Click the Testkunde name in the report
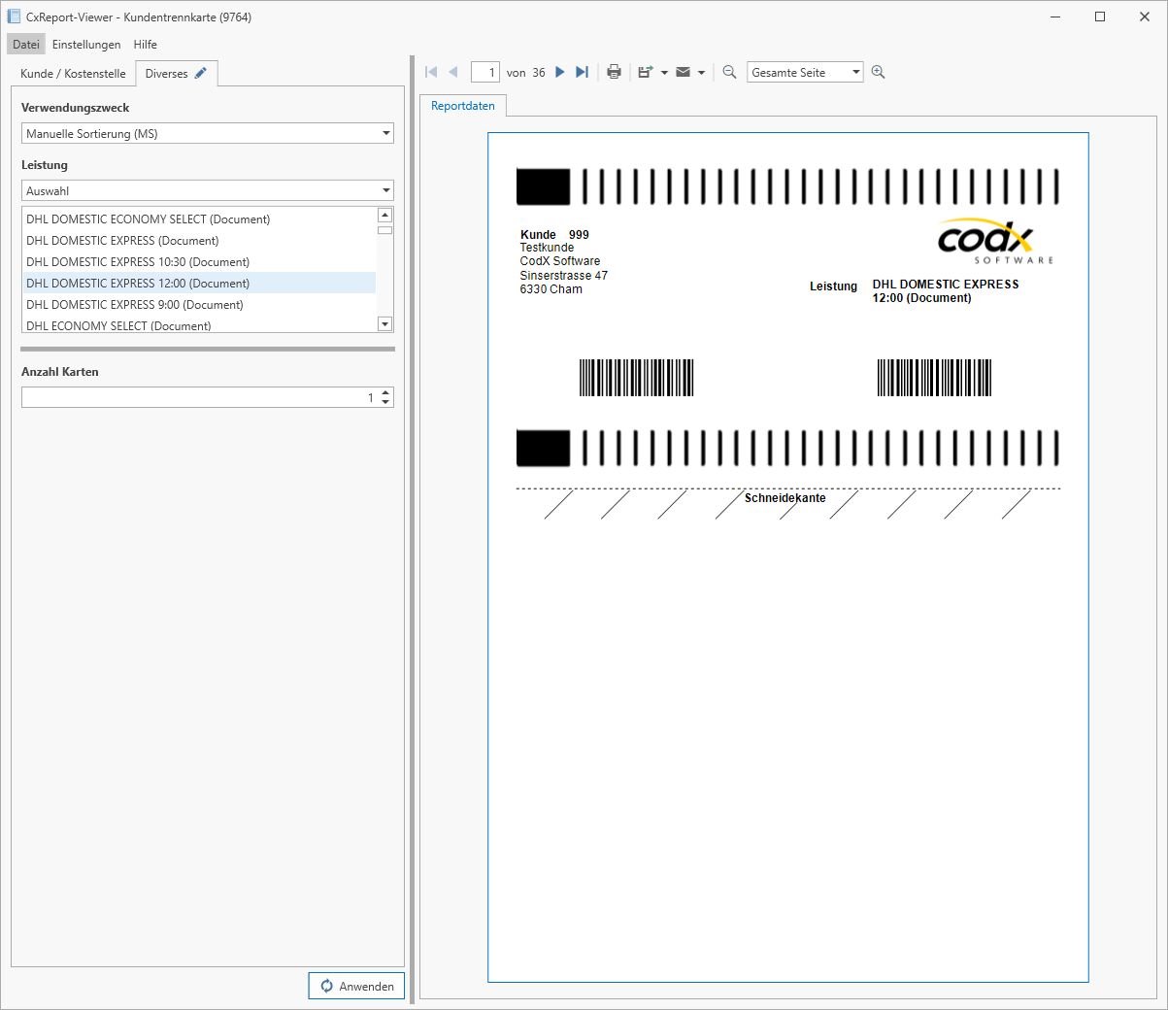 coord(547,248)
